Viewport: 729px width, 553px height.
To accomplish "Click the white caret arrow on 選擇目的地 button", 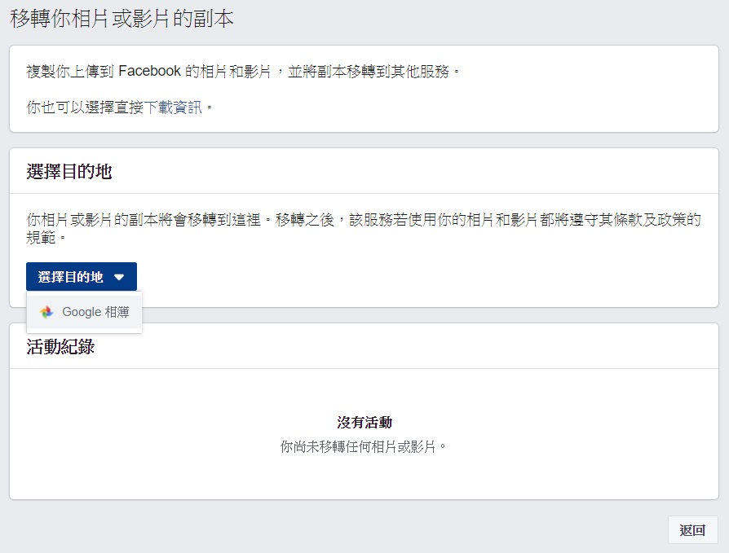I will point(119,277).
